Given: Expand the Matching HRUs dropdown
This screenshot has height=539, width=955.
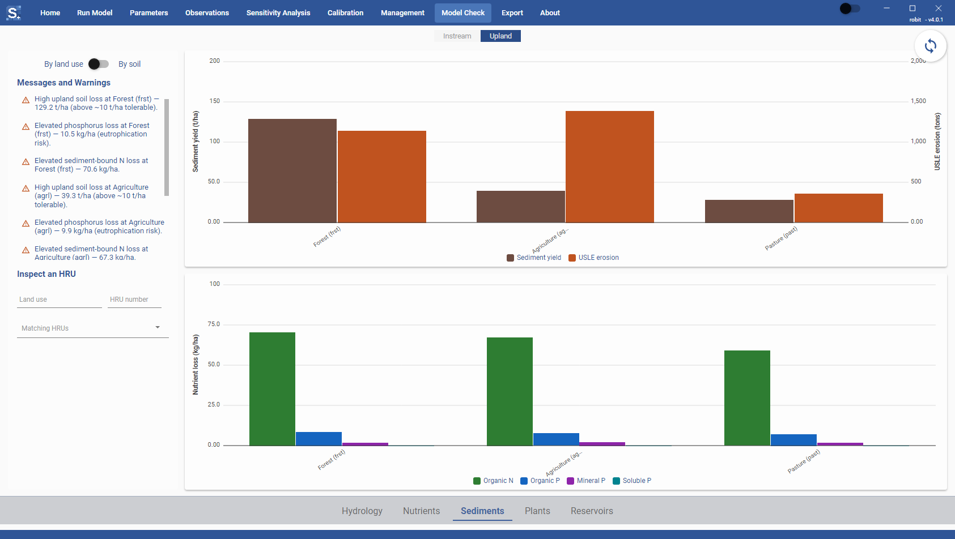Looking at the screenshot, I should tap(93, 328).
